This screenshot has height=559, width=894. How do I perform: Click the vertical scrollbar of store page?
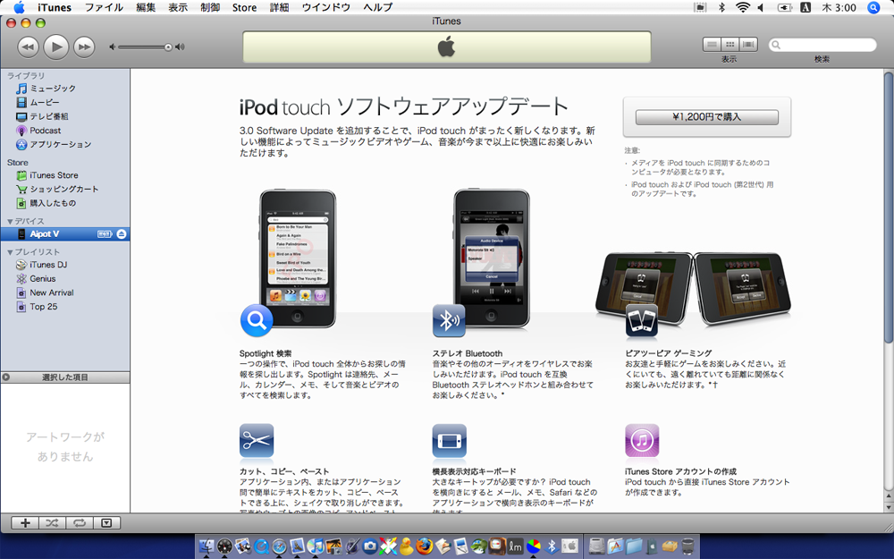[x=889, y=208]
